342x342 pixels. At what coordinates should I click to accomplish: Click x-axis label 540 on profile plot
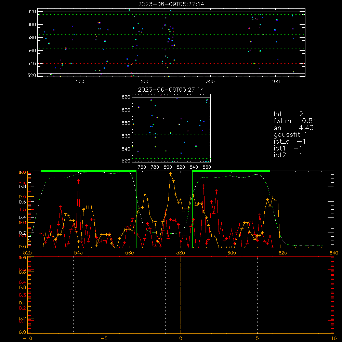tap(79, 253)
